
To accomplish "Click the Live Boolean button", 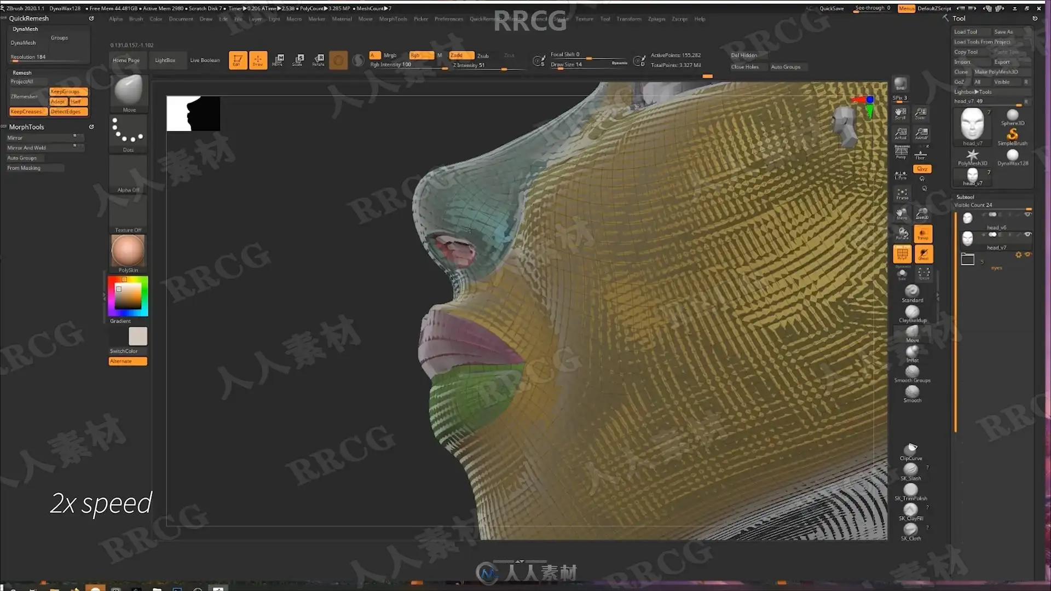I will pyautogui.click(x=205, y=60).
